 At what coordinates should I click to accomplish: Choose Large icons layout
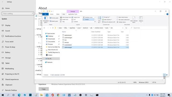point(76,17)
